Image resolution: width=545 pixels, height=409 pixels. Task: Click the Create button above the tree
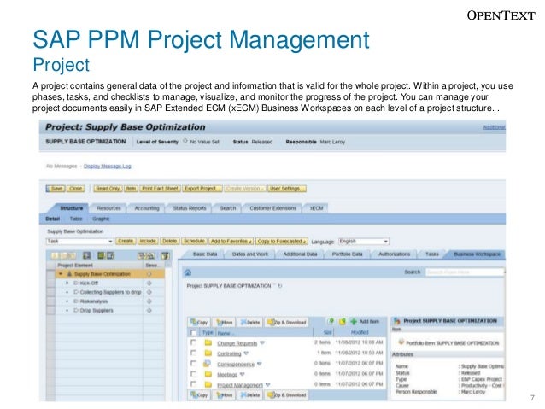point(126,241)
